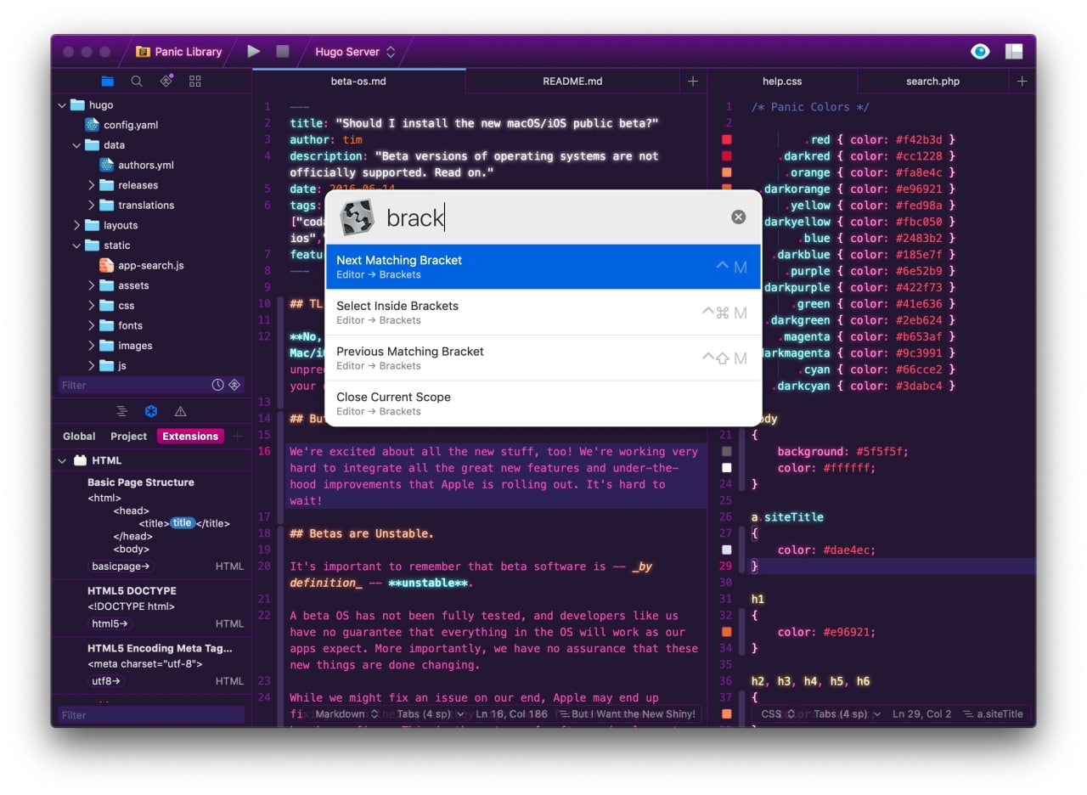Open the Files sidebar folder icon
This screenshot has width=1087, height=795.
tap(106, 81)
